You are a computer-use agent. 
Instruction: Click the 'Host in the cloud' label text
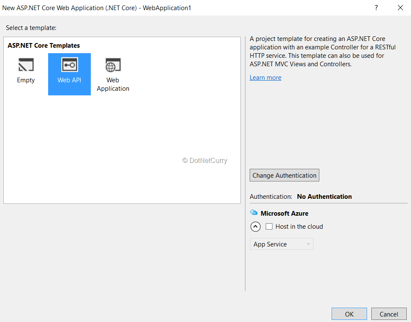(299, 227)
